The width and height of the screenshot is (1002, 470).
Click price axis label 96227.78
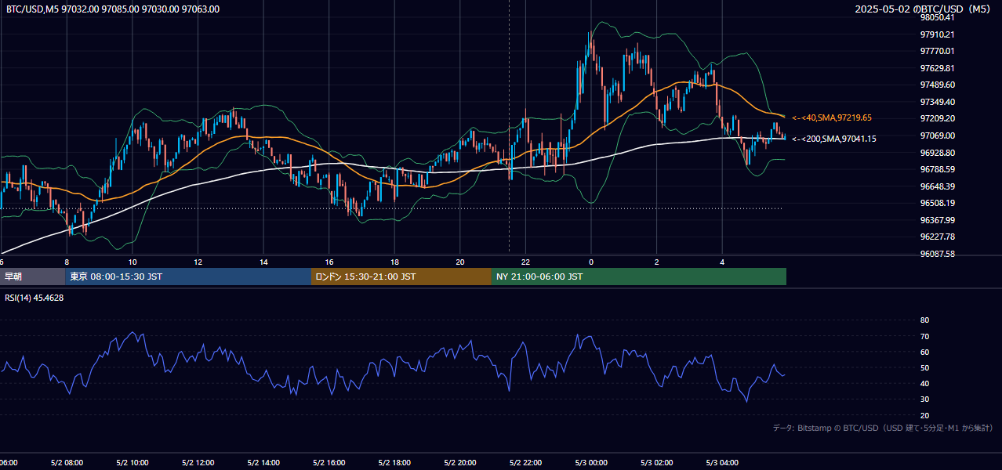938,237
